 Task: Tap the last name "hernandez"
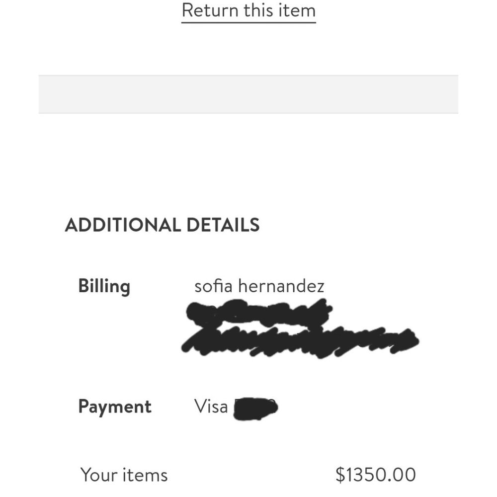coord(281,286)
